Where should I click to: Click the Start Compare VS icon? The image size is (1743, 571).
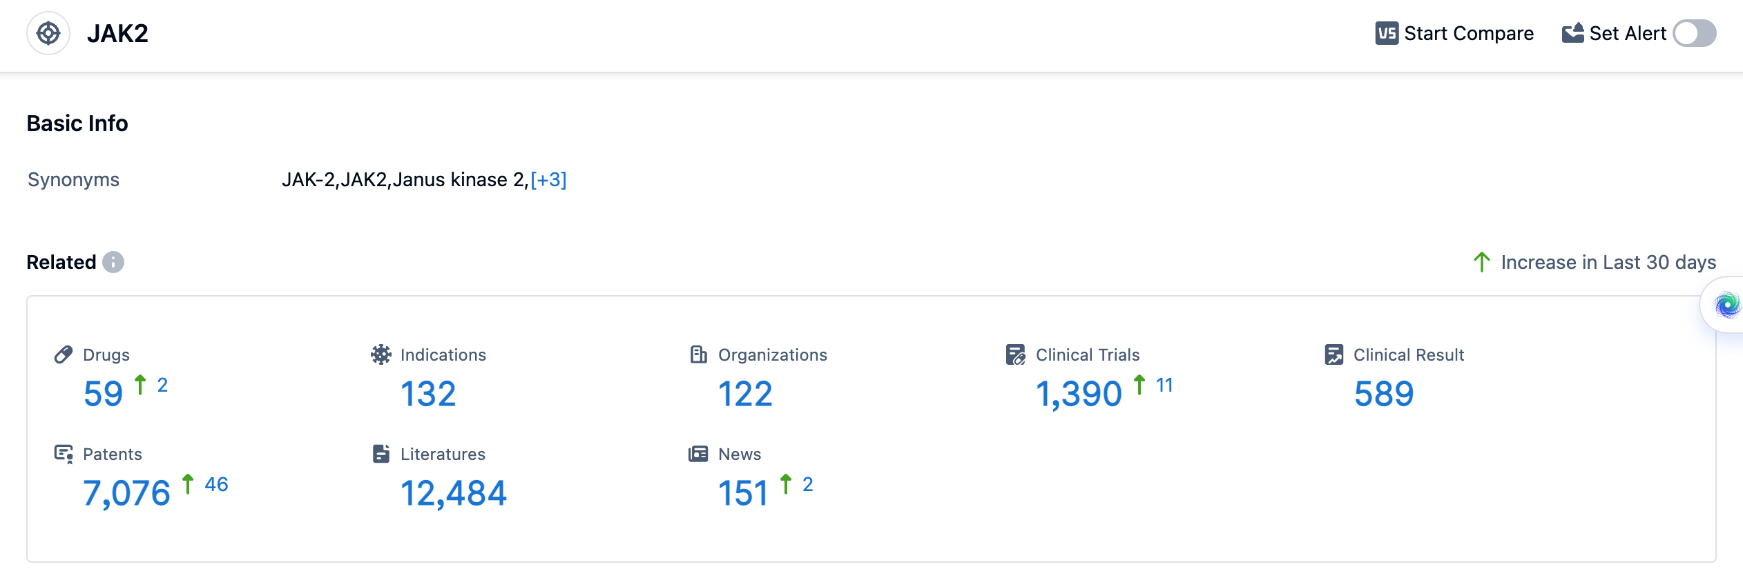point(1386,33)
